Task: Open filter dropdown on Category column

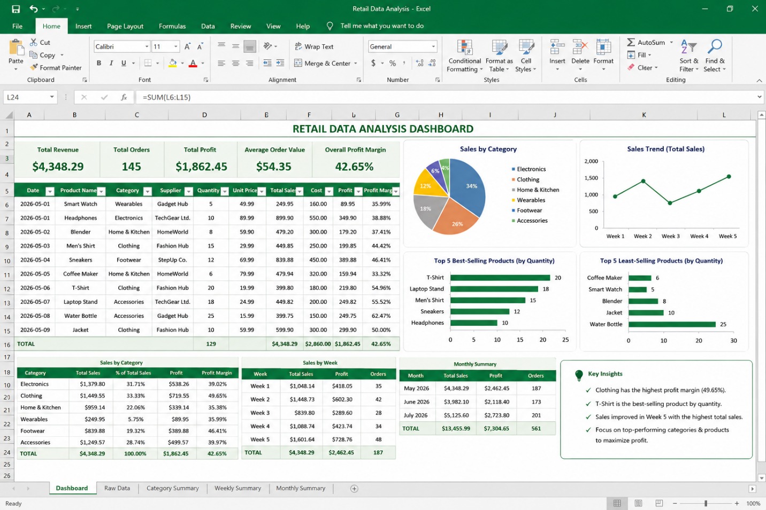Action: (x=148, y=191)
